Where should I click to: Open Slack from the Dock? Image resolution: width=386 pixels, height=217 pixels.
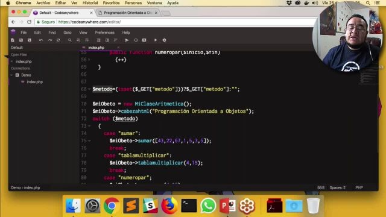tap(150, 206)
